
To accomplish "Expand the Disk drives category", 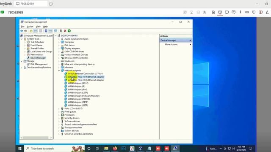I will click(x=59, y=45).
